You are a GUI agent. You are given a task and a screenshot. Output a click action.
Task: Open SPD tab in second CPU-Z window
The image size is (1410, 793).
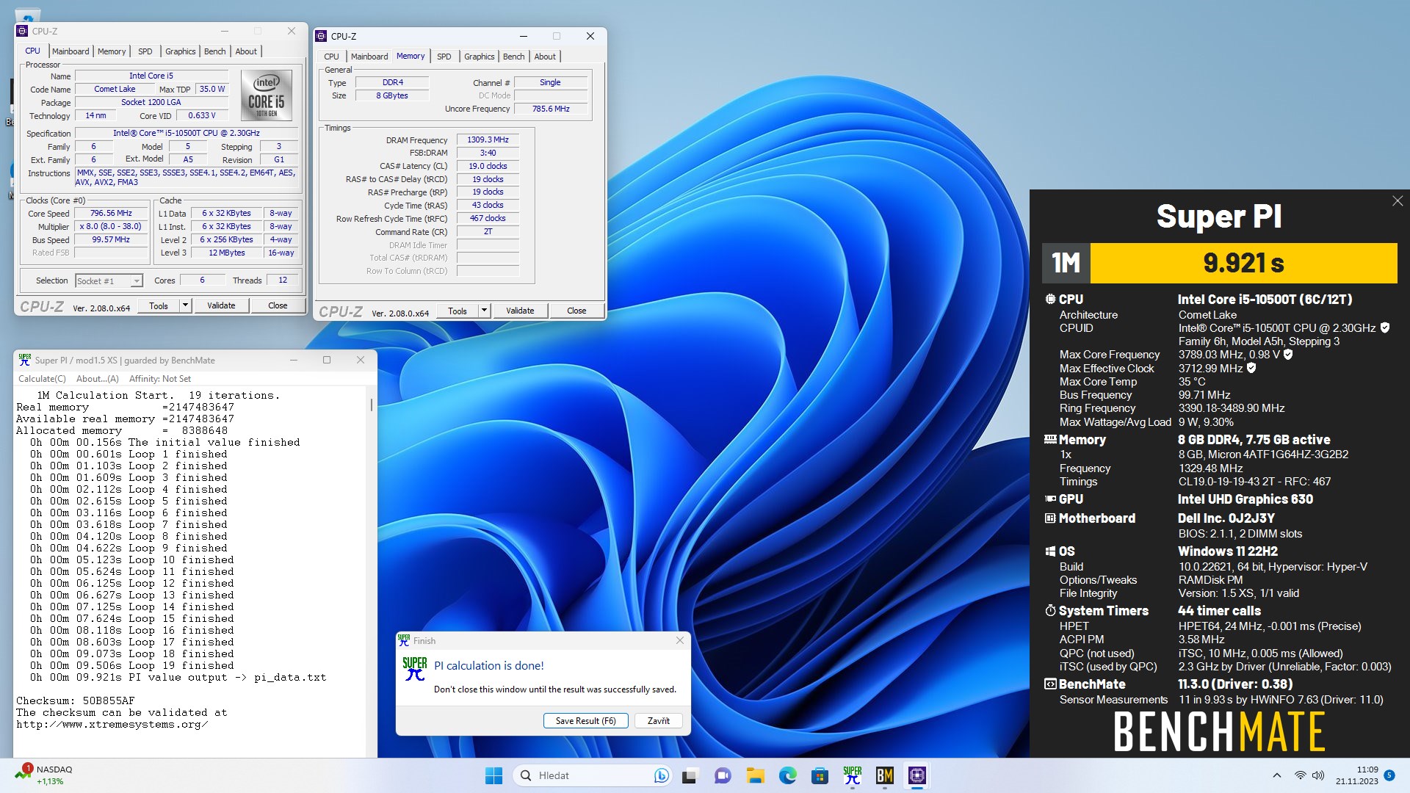444,57
